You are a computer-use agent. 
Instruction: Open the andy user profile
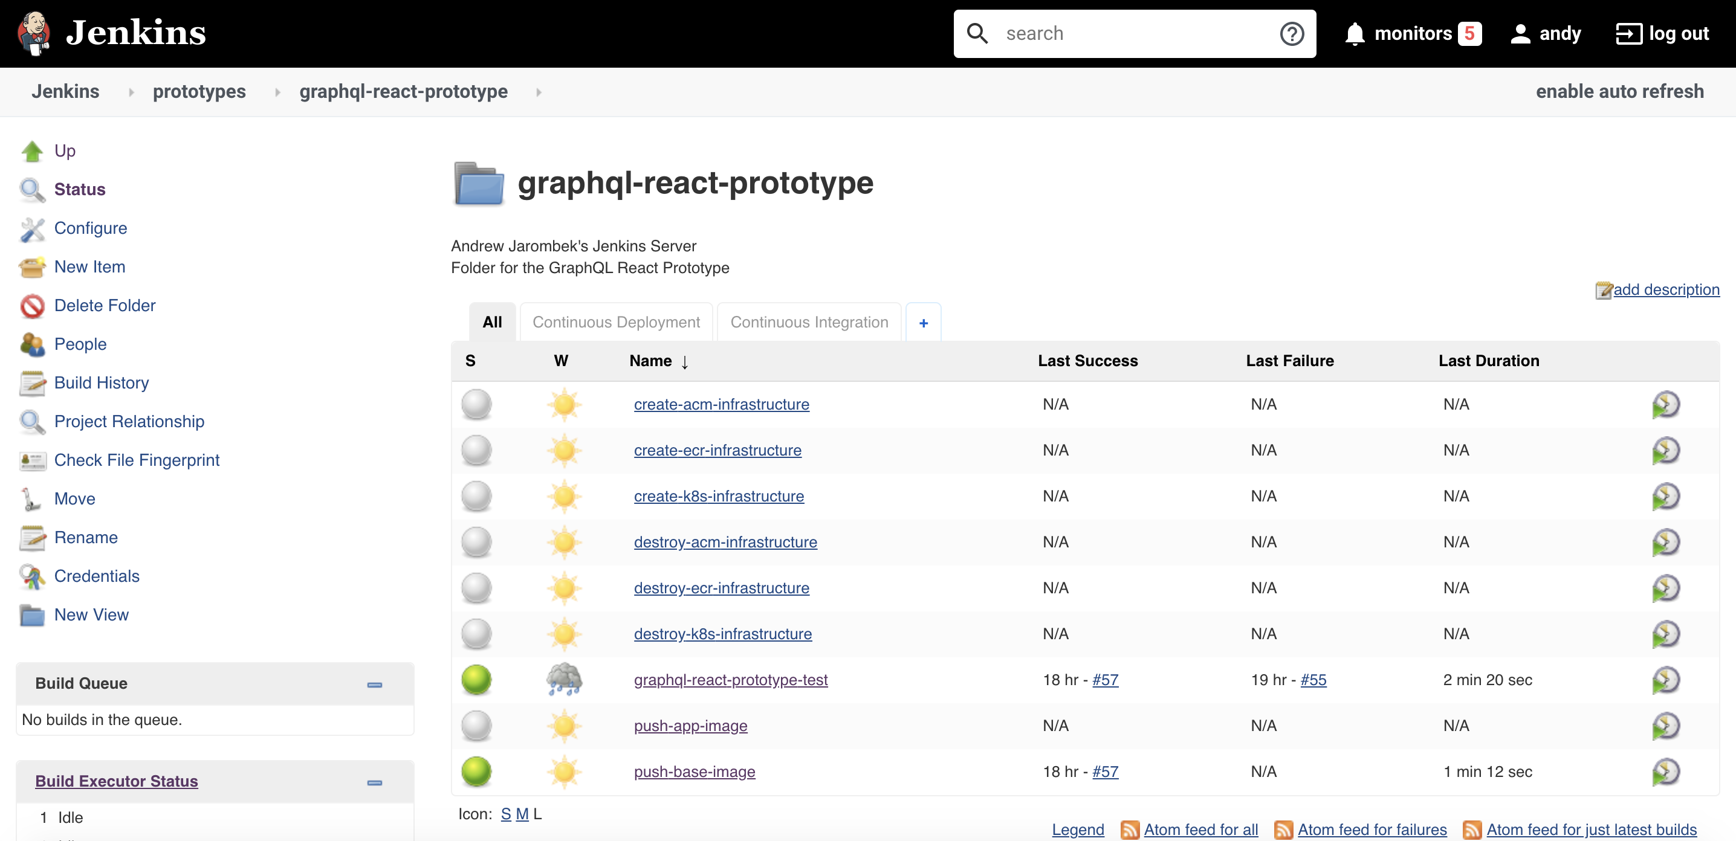point(1545,34)
